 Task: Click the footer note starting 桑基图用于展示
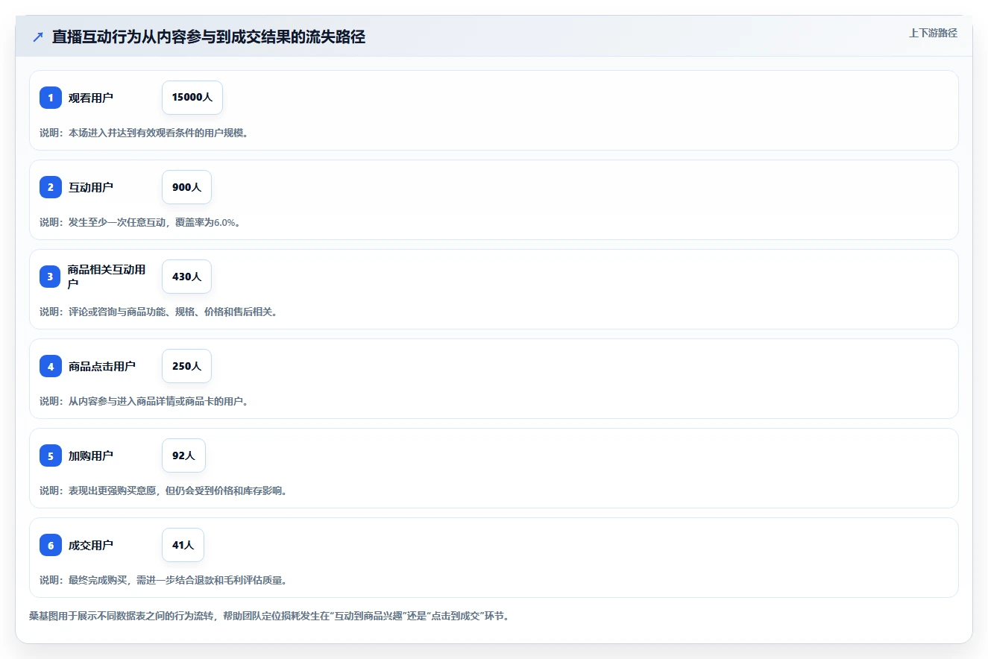pos(269,617)
